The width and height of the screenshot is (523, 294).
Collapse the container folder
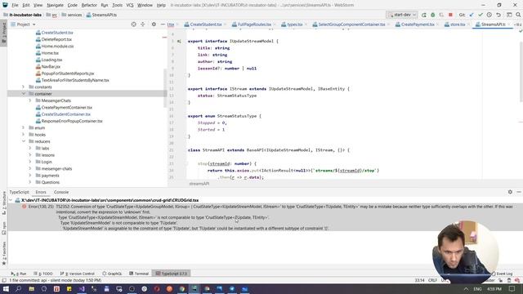pyautogui.click(x=24, y=94)
